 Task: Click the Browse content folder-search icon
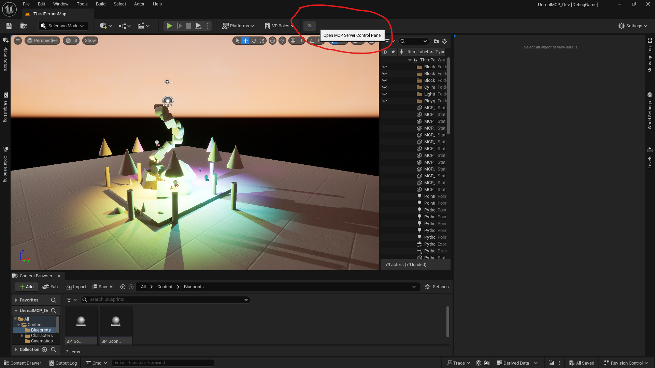coord(24,26)
